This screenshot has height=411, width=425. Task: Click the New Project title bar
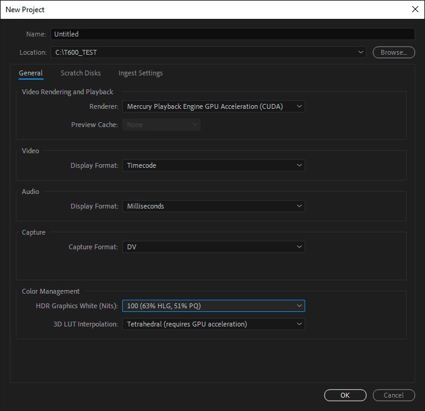pyautogui.click(x=182, y=10)
